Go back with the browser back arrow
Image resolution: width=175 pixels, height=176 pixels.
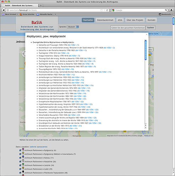coord(4,10)
